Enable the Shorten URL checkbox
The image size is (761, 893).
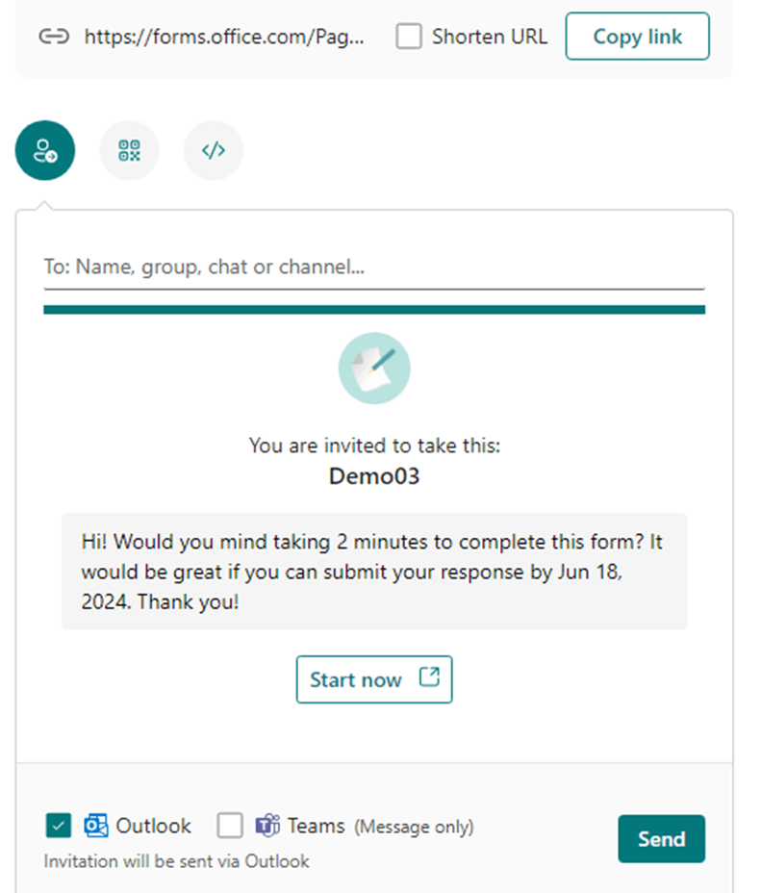pyautogui.click(x=409, y=36)
